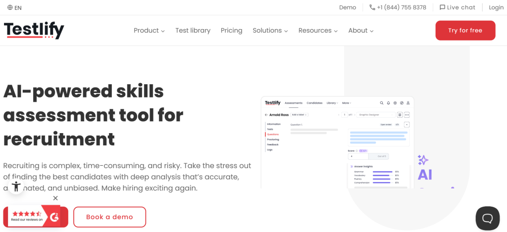The image size is (507, 232).
Task: Open the Pricing menu item
Action: [x=232, y=30]
